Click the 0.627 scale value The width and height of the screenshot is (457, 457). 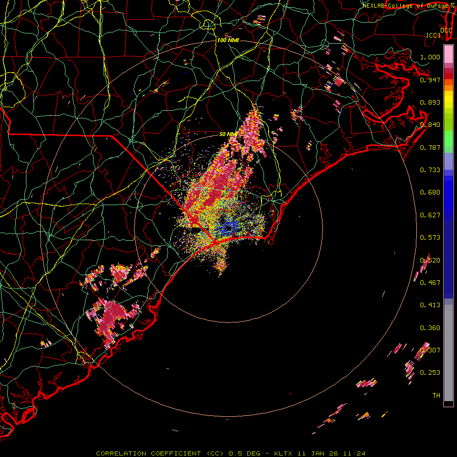430,215
